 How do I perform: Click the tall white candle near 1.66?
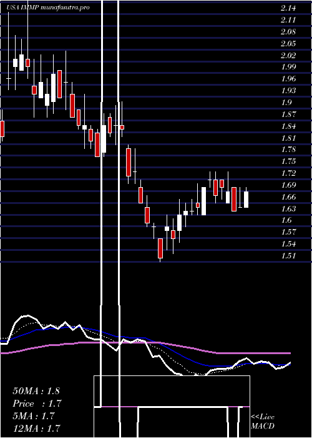203,201
